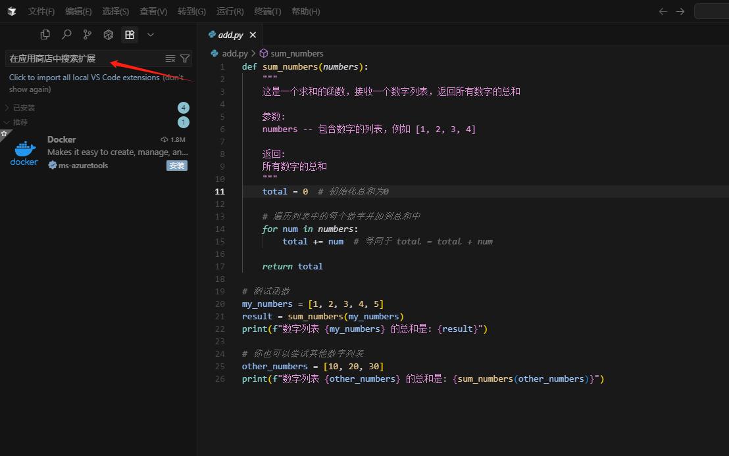Expand the sidebar views chevron dropdown
The image size is (729, 456).
coord(151,34)
